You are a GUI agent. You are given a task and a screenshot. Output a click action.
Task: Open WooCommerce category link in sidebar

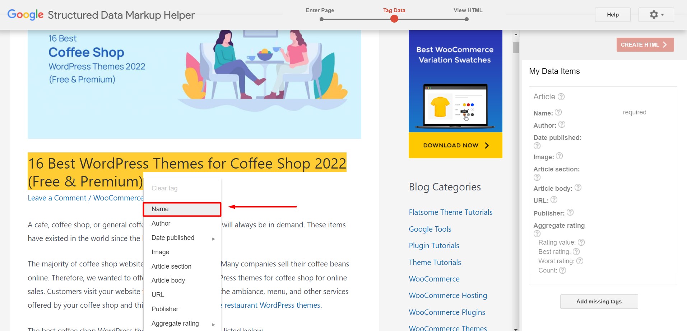[x=434, y=279]
